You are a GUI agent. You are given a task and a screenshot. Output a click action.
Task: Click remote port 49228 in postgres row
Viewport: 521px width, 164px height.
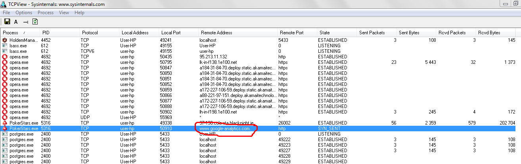point(285,156)
